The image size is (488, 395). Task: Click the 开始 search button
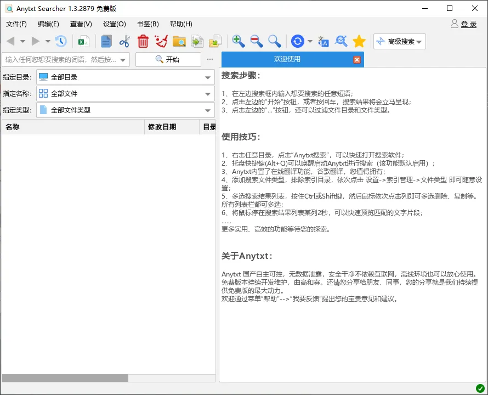168,59
